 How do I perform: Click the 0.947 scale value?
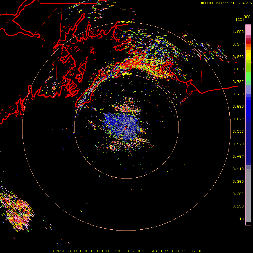click(x=238, y=44)
